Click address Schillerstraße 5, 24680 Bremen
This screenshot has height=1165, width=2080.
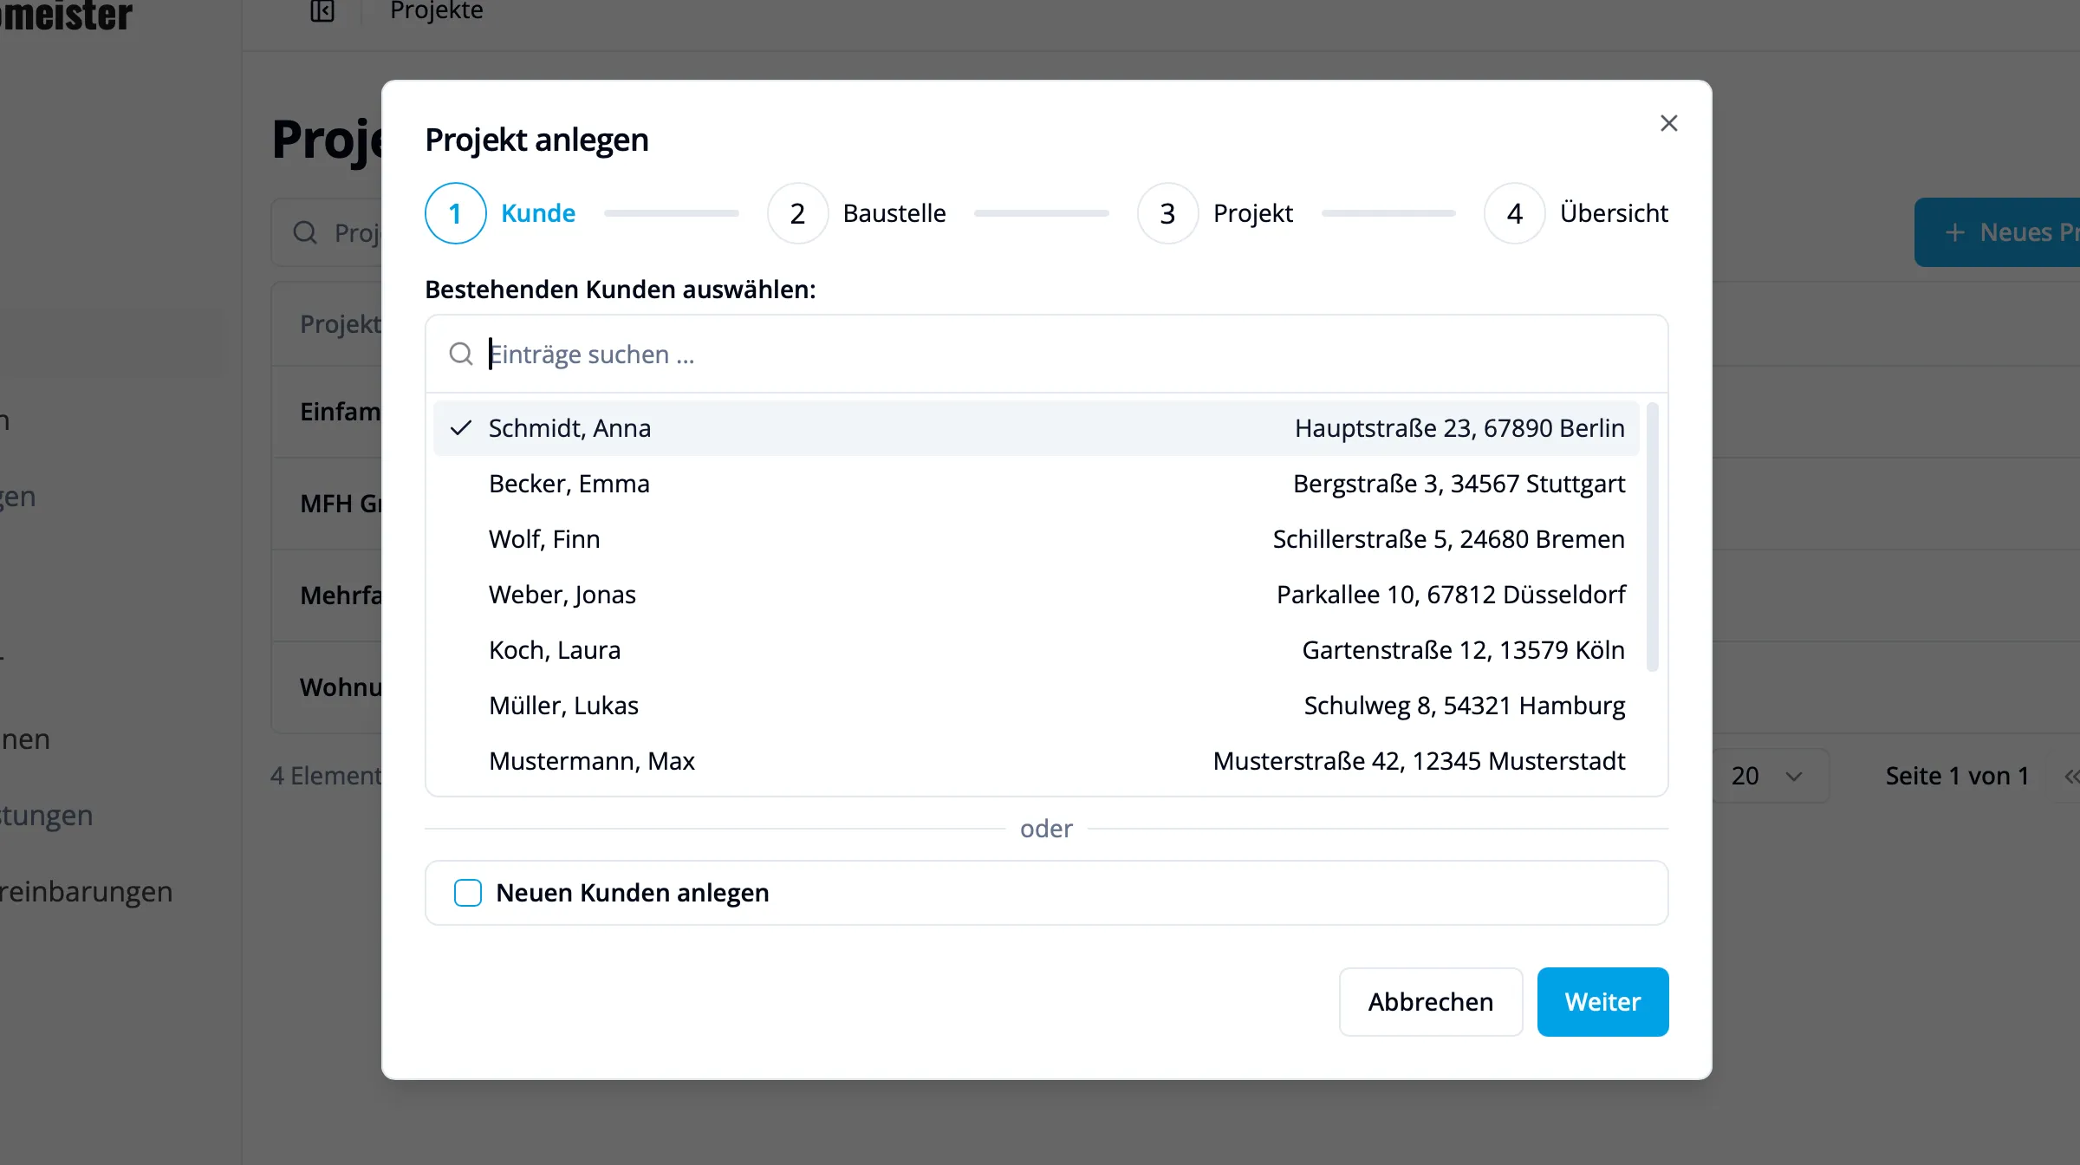click(x=1449, y=539)
